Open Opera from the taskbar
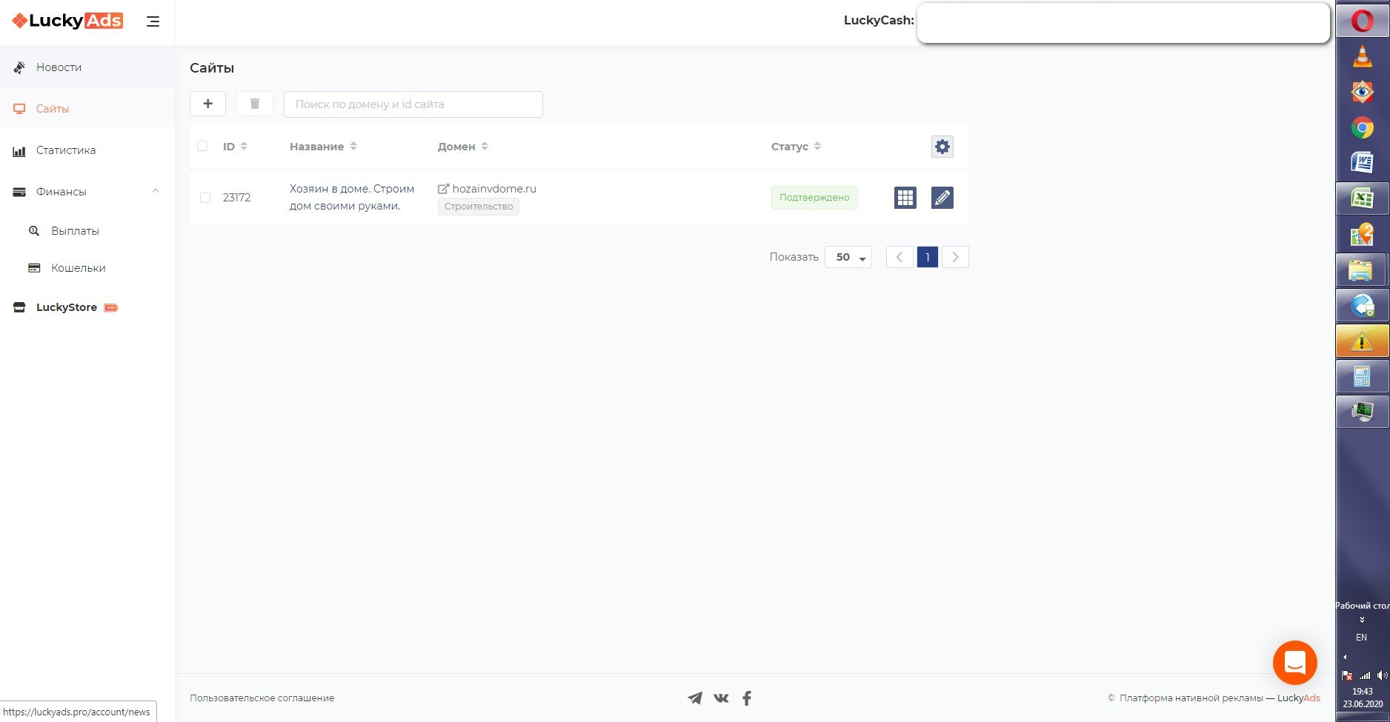The width and height of the screenshot is (1390, 722). [x=1362, y=21]
